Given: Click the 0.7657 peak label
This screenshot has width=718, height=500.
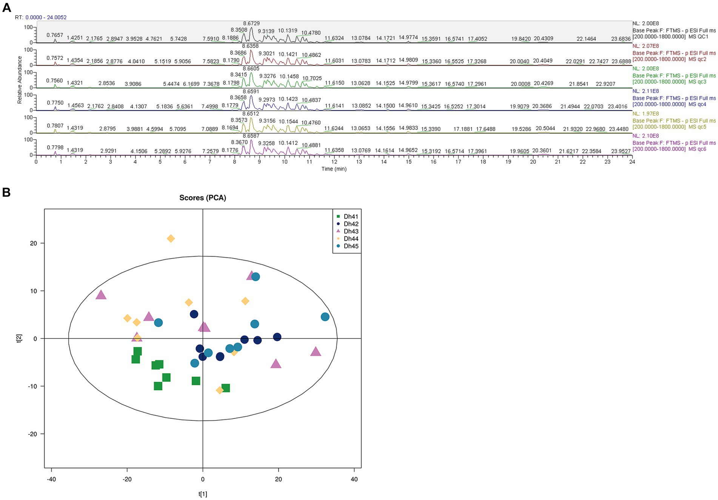Looking at the screenshot, I should pyautogui.click(x=55, y=35).
